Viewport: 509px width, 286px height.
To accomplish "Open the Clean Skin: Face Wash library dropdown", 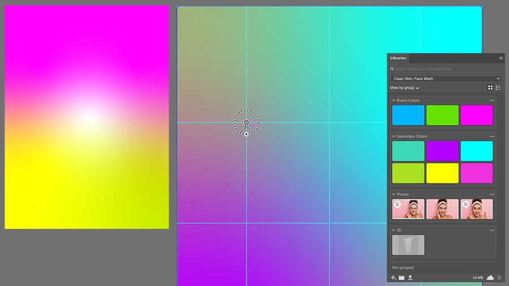I will coord(446,79).
